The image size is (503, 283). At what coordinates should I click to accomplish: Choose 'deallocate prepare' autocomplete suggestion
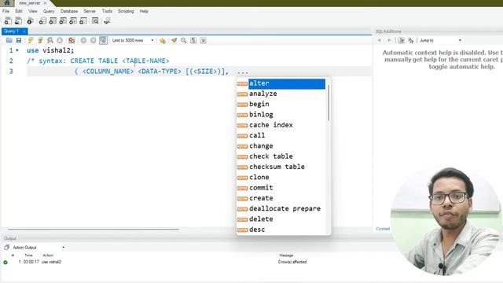pos(281,208)
